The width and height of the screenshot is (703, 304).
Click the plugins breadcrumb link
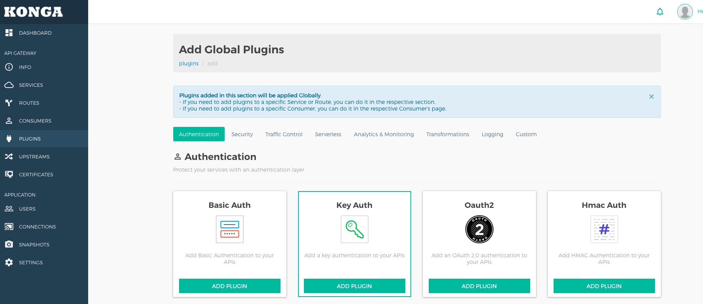tap(189, 63)
